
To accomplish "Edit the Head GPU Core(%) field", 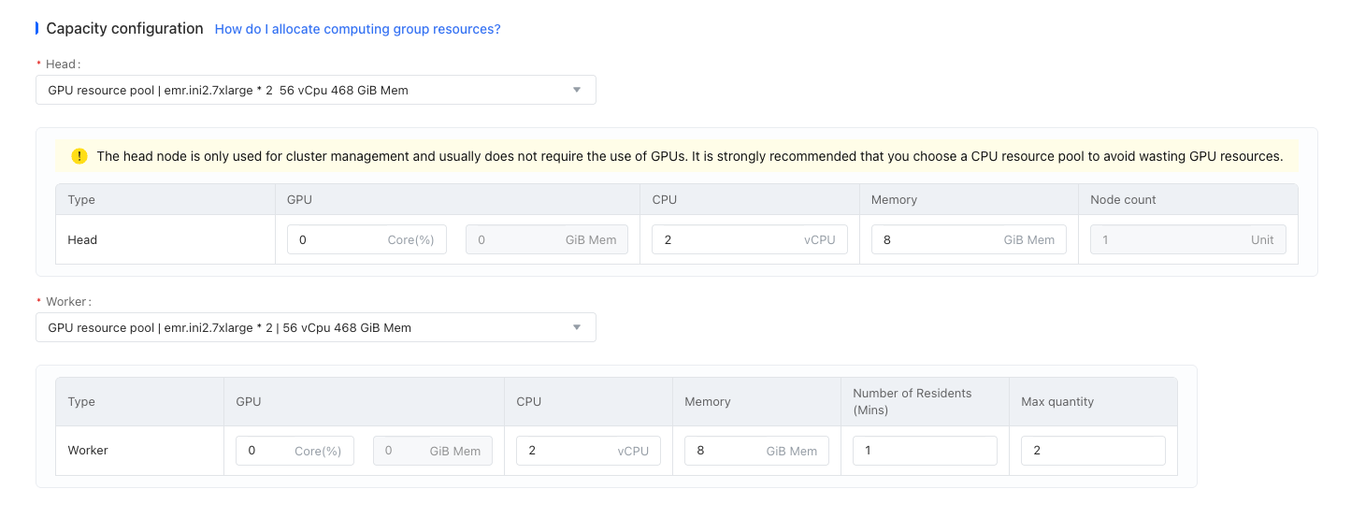I will (x=366, y=239).
